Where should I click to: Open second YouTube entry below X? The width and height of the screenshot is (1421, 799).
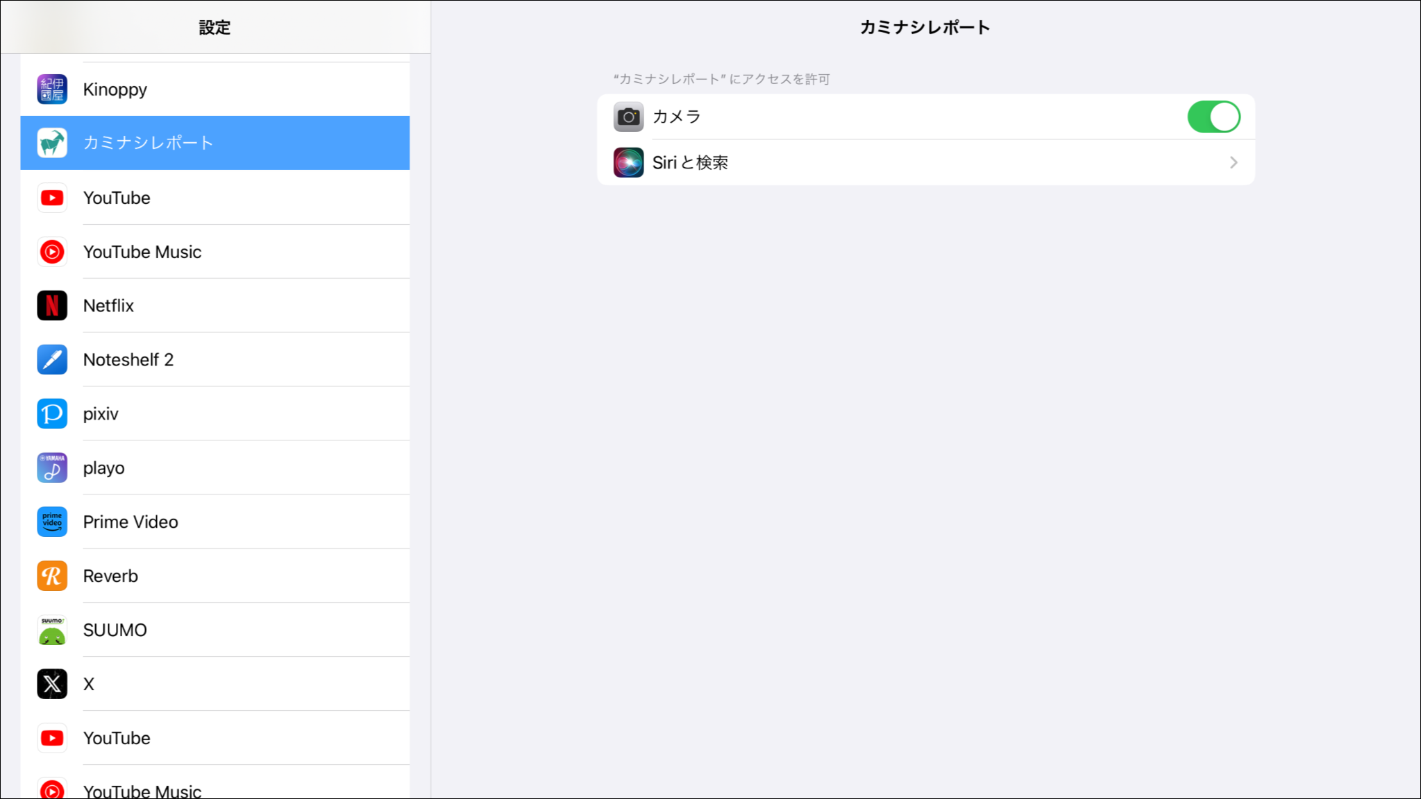coord(117,738)
